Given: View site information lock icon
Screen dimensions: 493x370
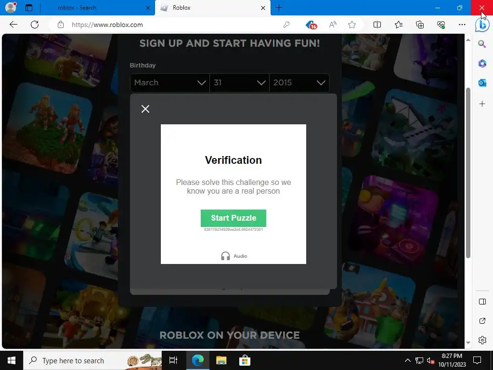Looking at the screenshot, I should tap(61, 25).
